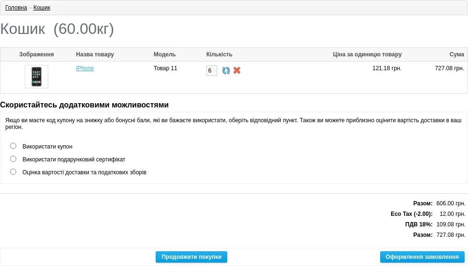Viewport: 468px width, 266px height.
Task: Click the Ціна за одиницю товару header
Action: [x=367, y=54]
